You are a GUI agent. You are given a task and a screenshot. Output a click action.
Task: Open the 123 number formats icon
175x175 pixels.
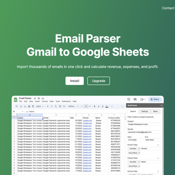pyautogui.click(x=64, y=106)
